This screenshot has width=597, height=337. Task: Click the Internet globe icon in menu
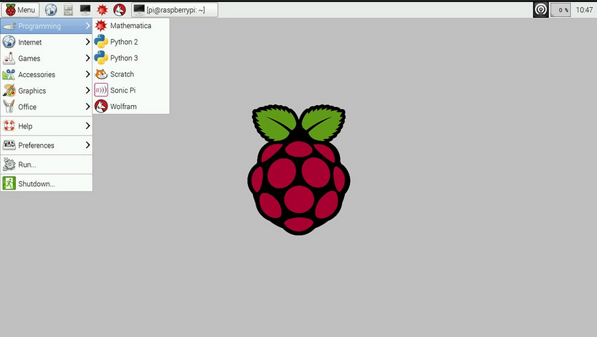click(x=9, y=42)
